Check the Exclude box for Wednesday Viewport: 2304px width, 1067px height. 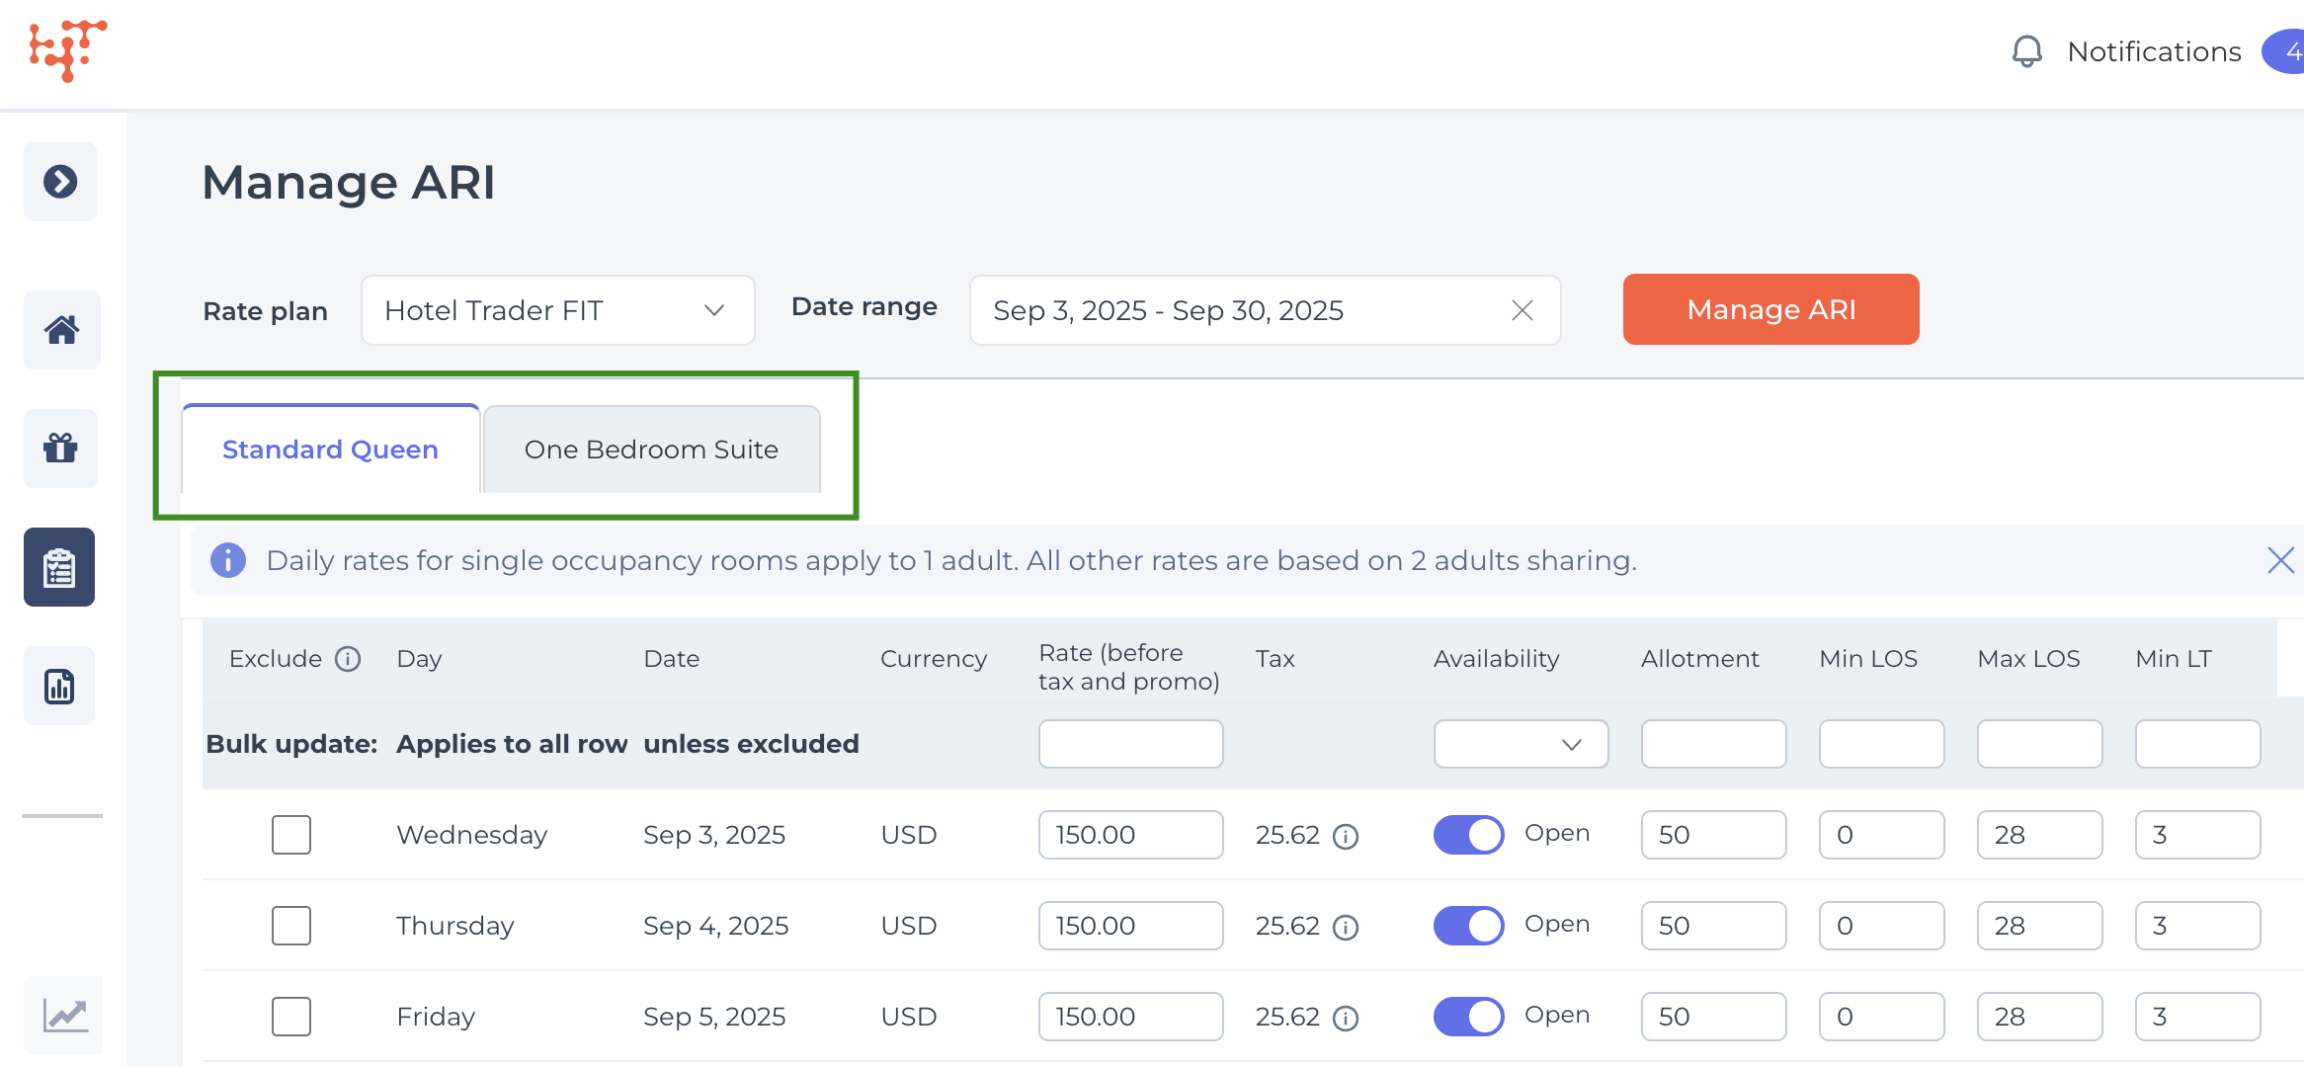click(291, 835)
